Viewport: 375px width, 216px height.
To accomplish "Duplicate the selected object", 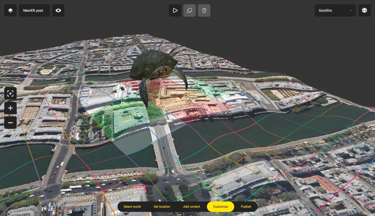I will pyautogui.click(x=190, y=10).
